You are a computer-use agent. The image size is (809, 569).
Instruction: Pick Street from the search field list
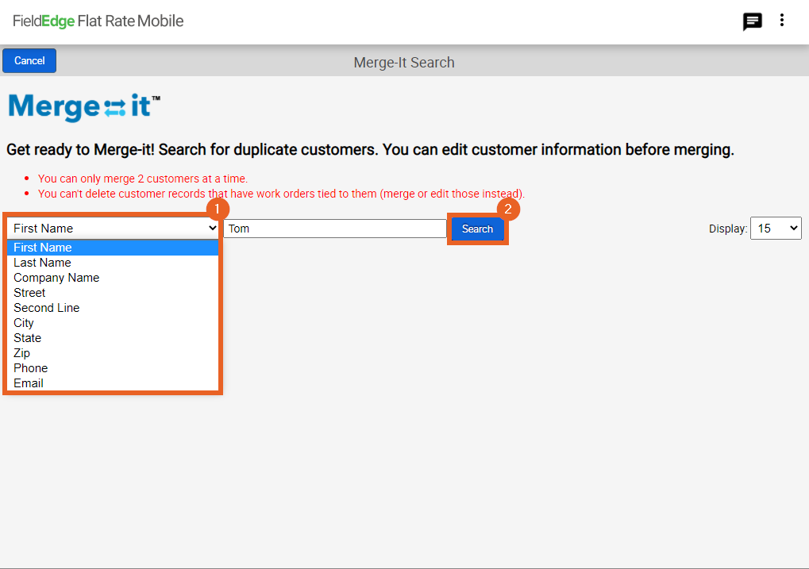click(x=29, y=293)
